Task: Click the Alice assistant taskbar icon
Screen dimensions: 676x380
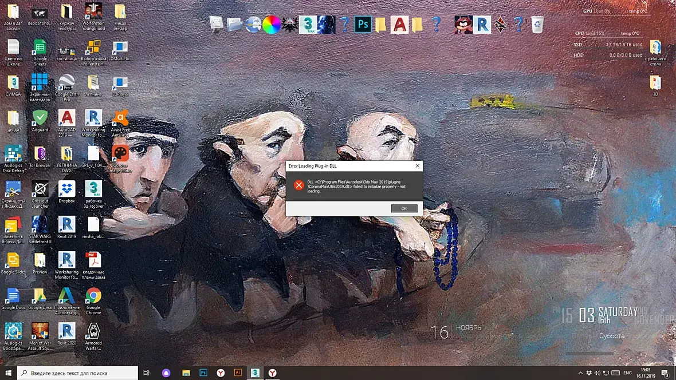Action: tap(166, 373)
